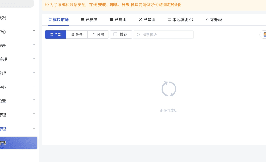Focus the 搜索模块 search field
Viewport: 266px width, 162px height.
click(x=166, y=35)
